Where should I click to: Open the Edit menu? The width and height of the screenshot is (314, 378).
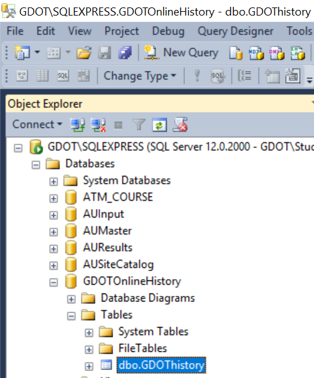(x=45, y=31)
